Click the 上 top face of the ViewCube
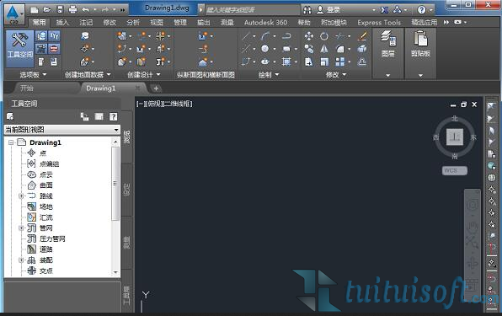 455,137
